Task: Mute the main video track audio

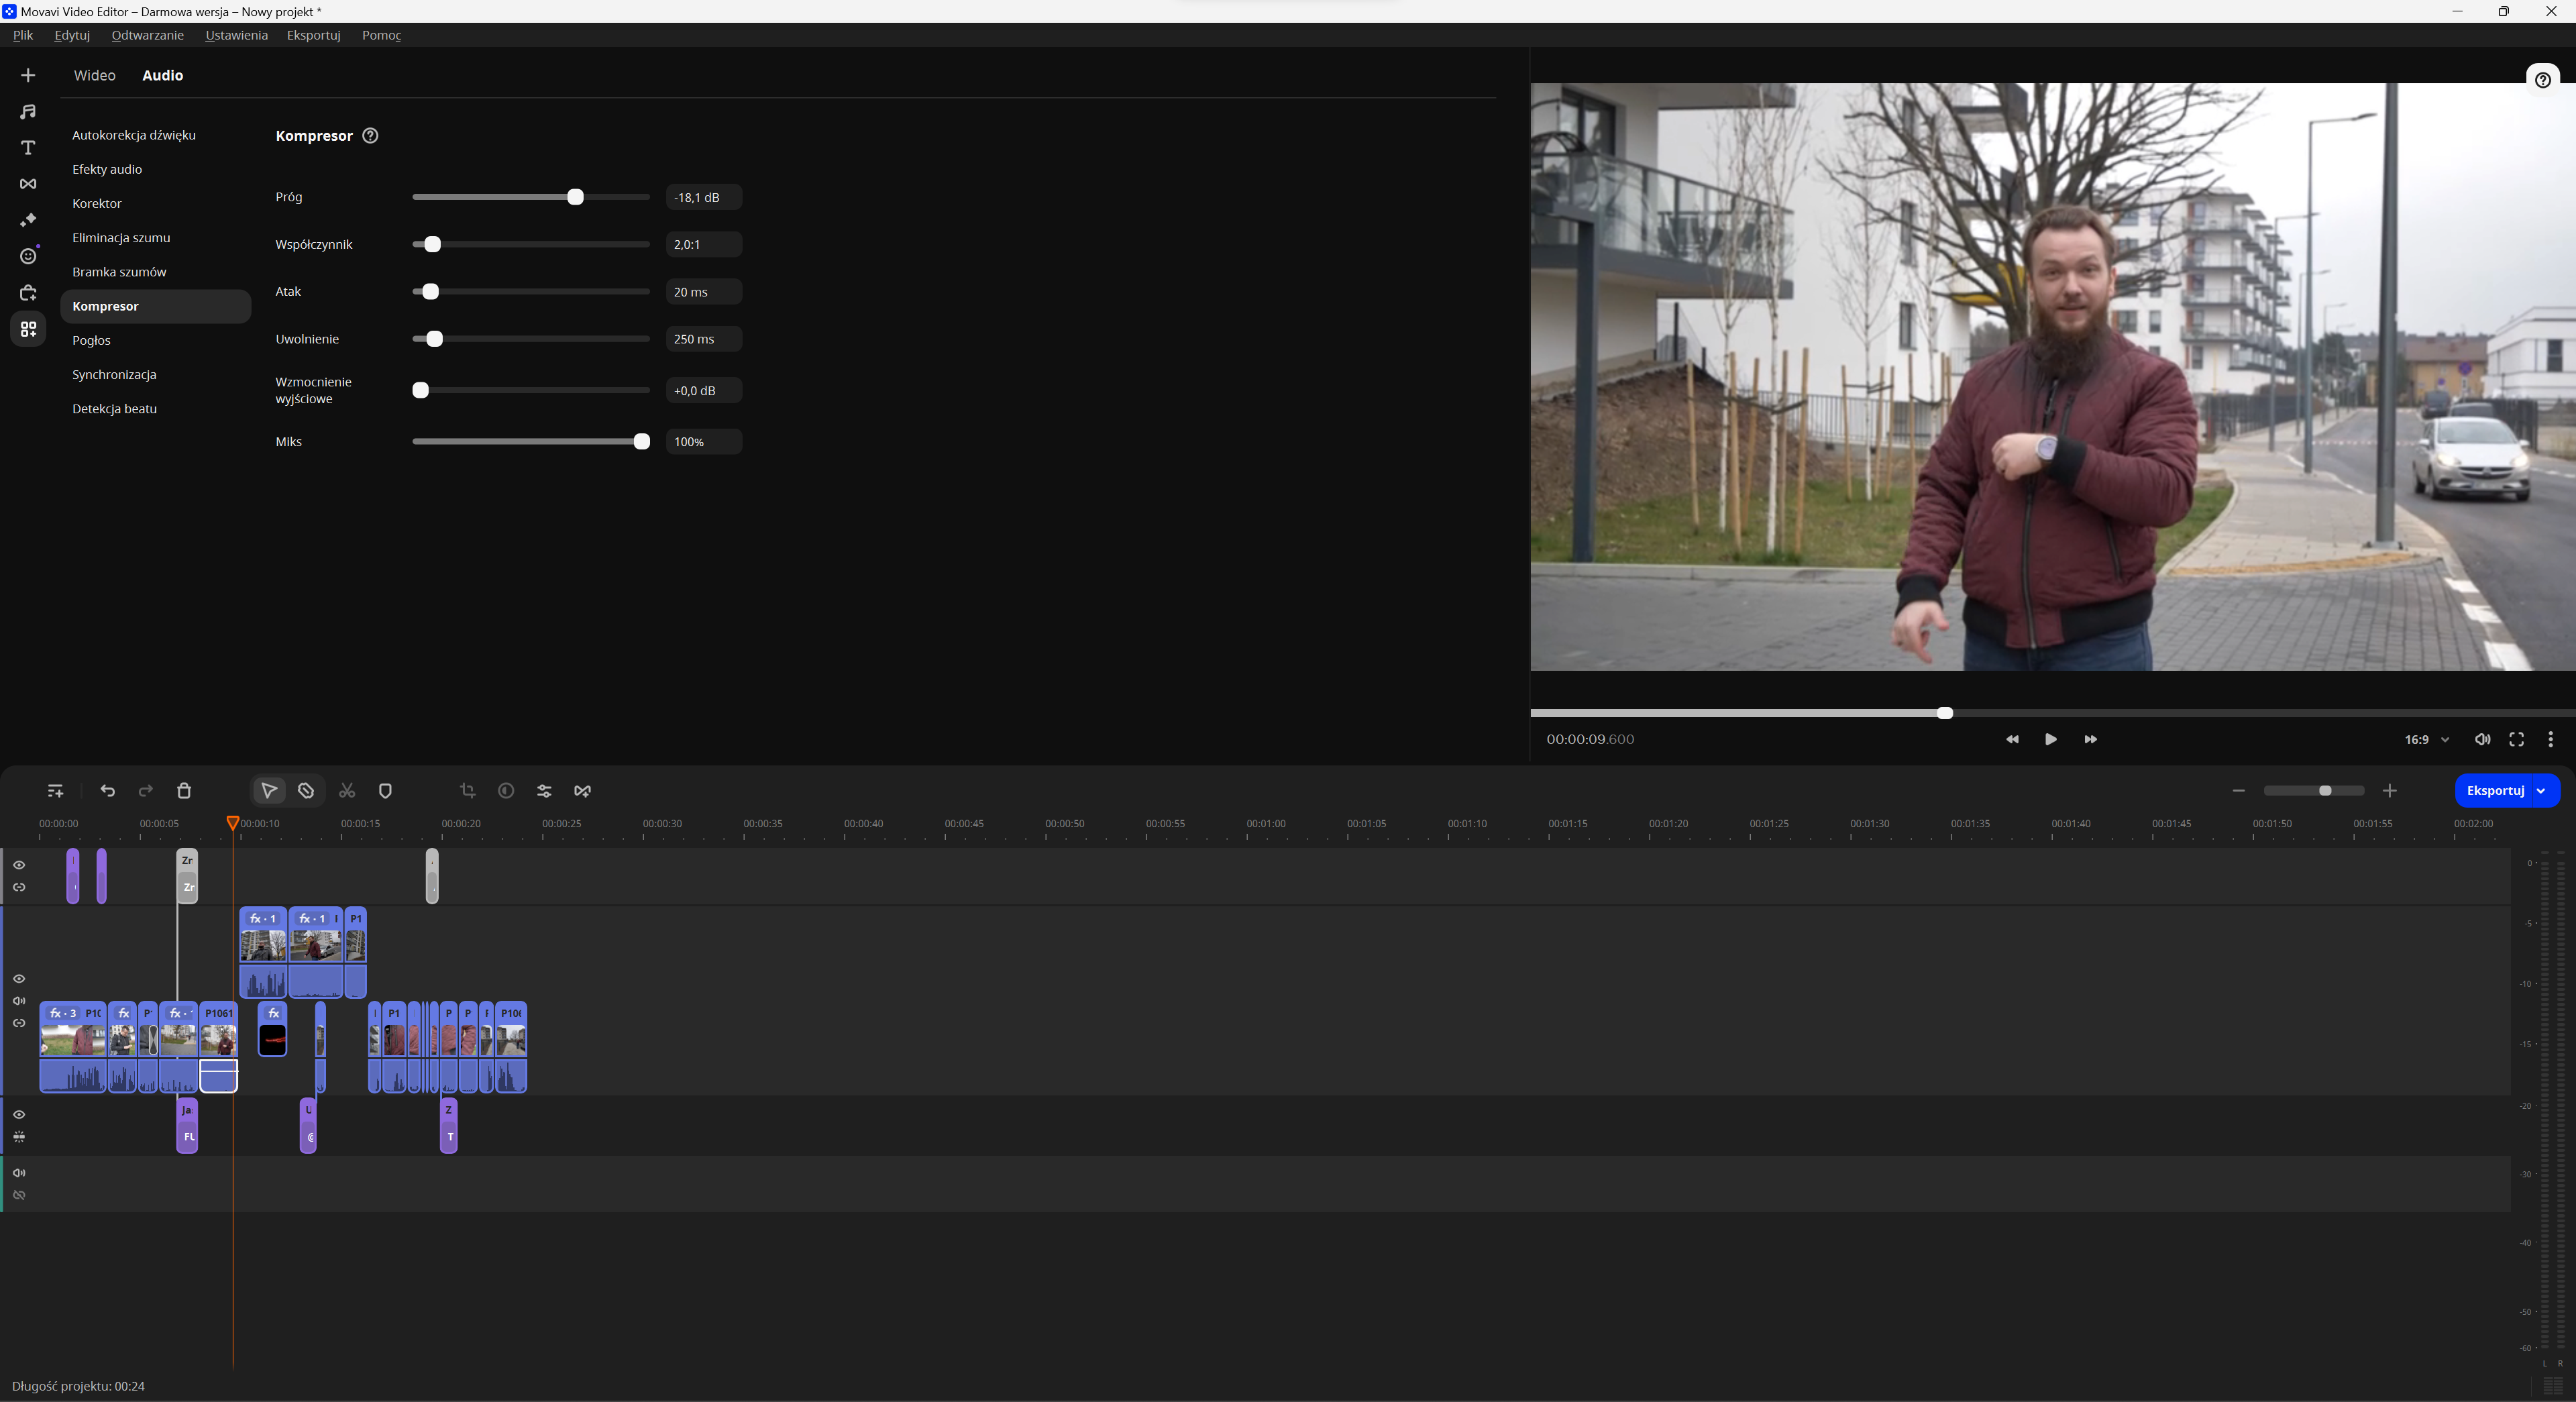Action: click(19, 1001)
